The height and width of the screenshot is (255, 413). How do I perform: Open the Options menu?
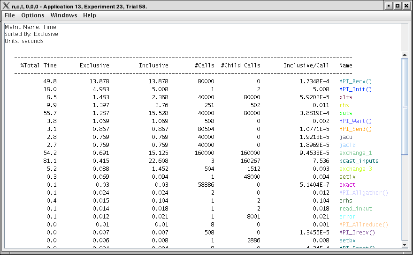click(x=33, y=15)
